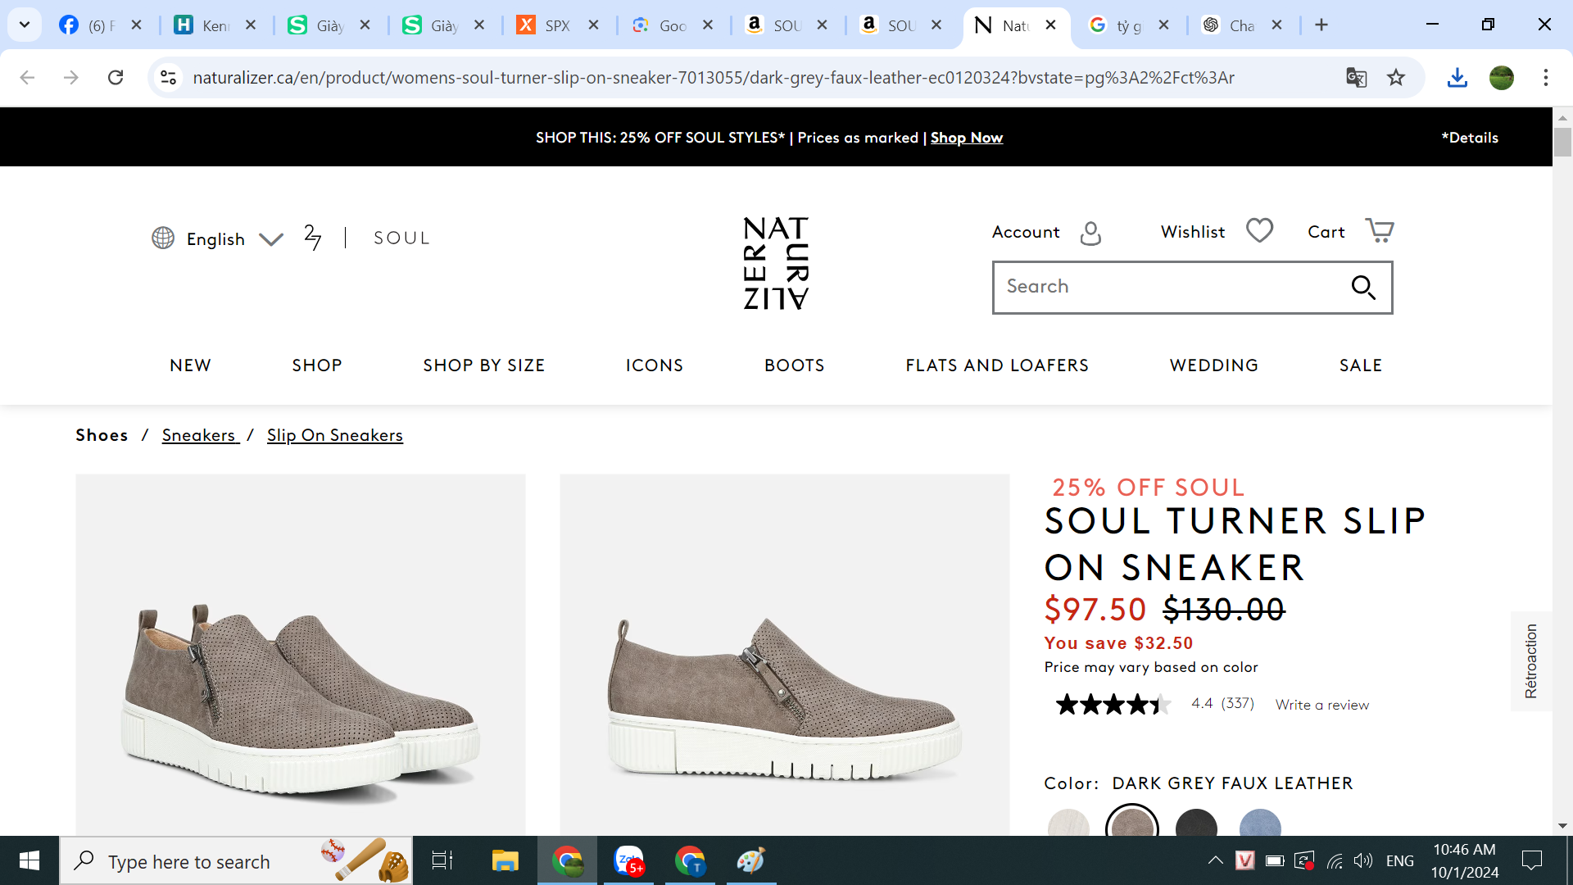Click the Shop Now banner link

click(966, 138)
